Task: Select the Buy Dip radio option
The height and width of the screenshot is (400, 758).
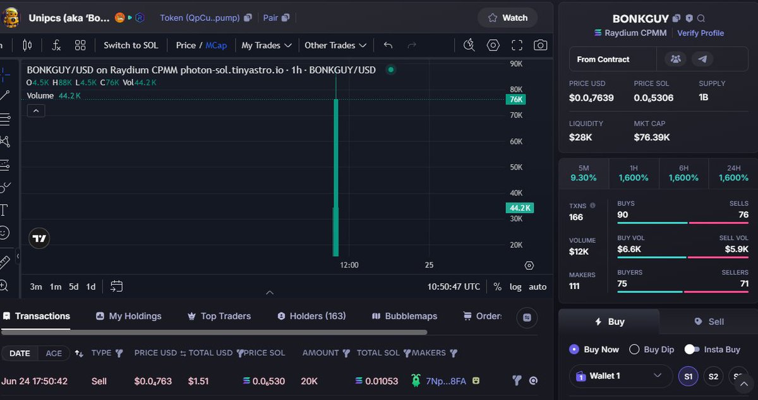Action: pos(635,350)
